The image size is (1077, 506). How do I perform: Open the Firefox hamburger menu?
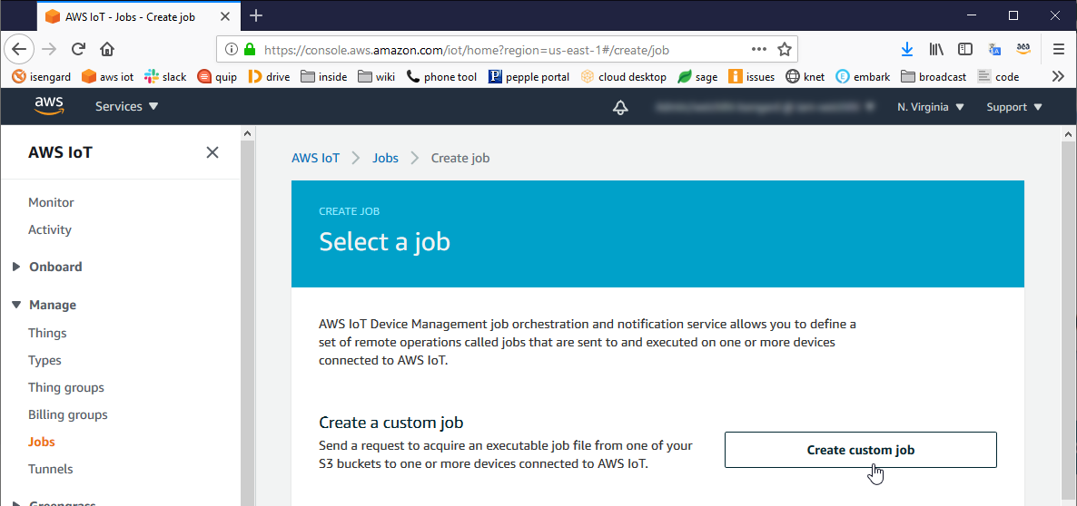(1059, 49)
